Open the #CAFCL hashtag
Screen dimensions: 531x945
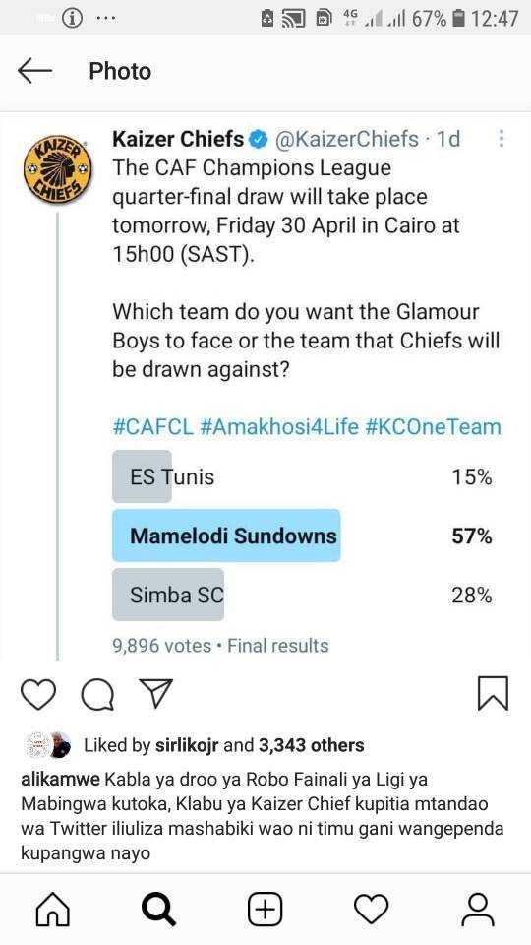(153, 427)
